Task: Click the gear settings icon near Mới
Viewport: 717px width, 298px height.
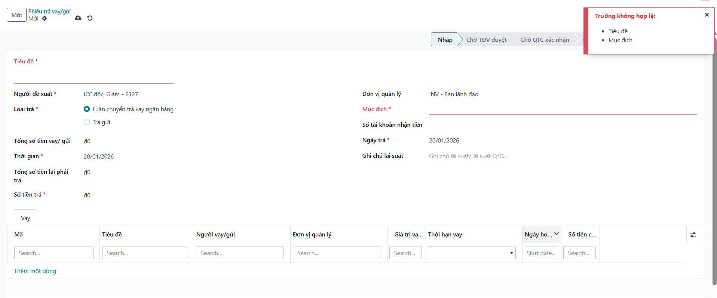Action: [x=45, y=18]
